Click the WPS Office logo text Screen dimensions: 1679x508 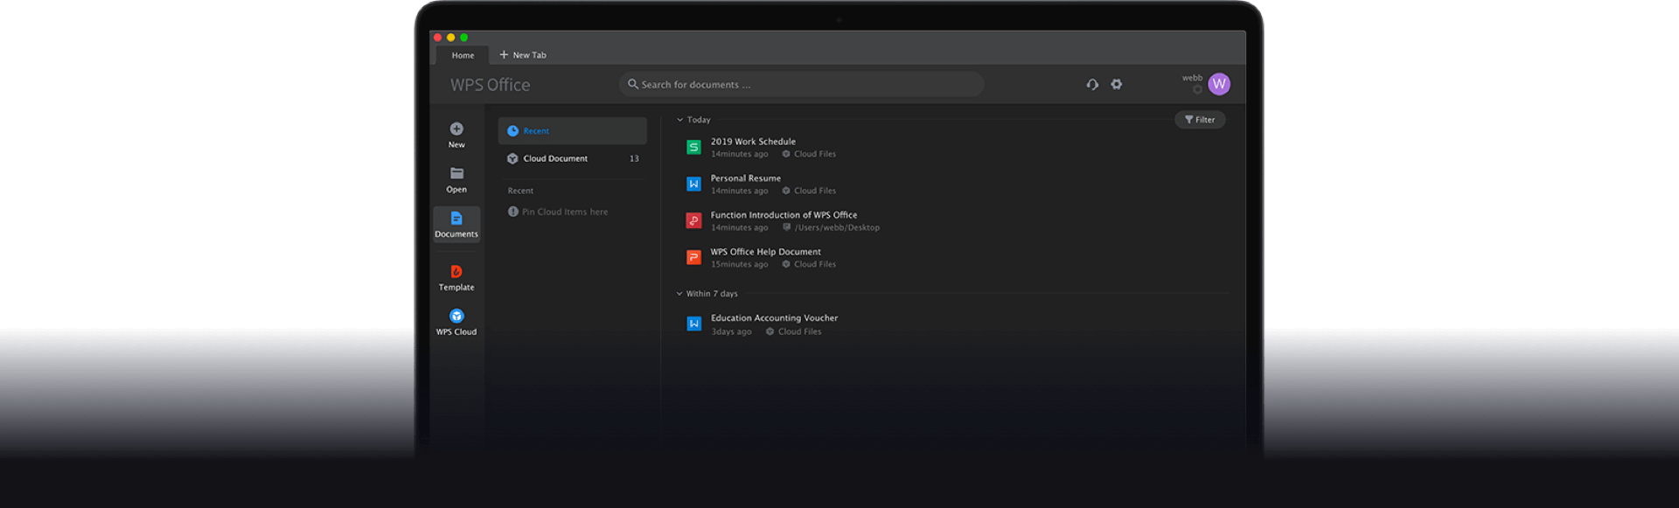(x=490, y=85)
